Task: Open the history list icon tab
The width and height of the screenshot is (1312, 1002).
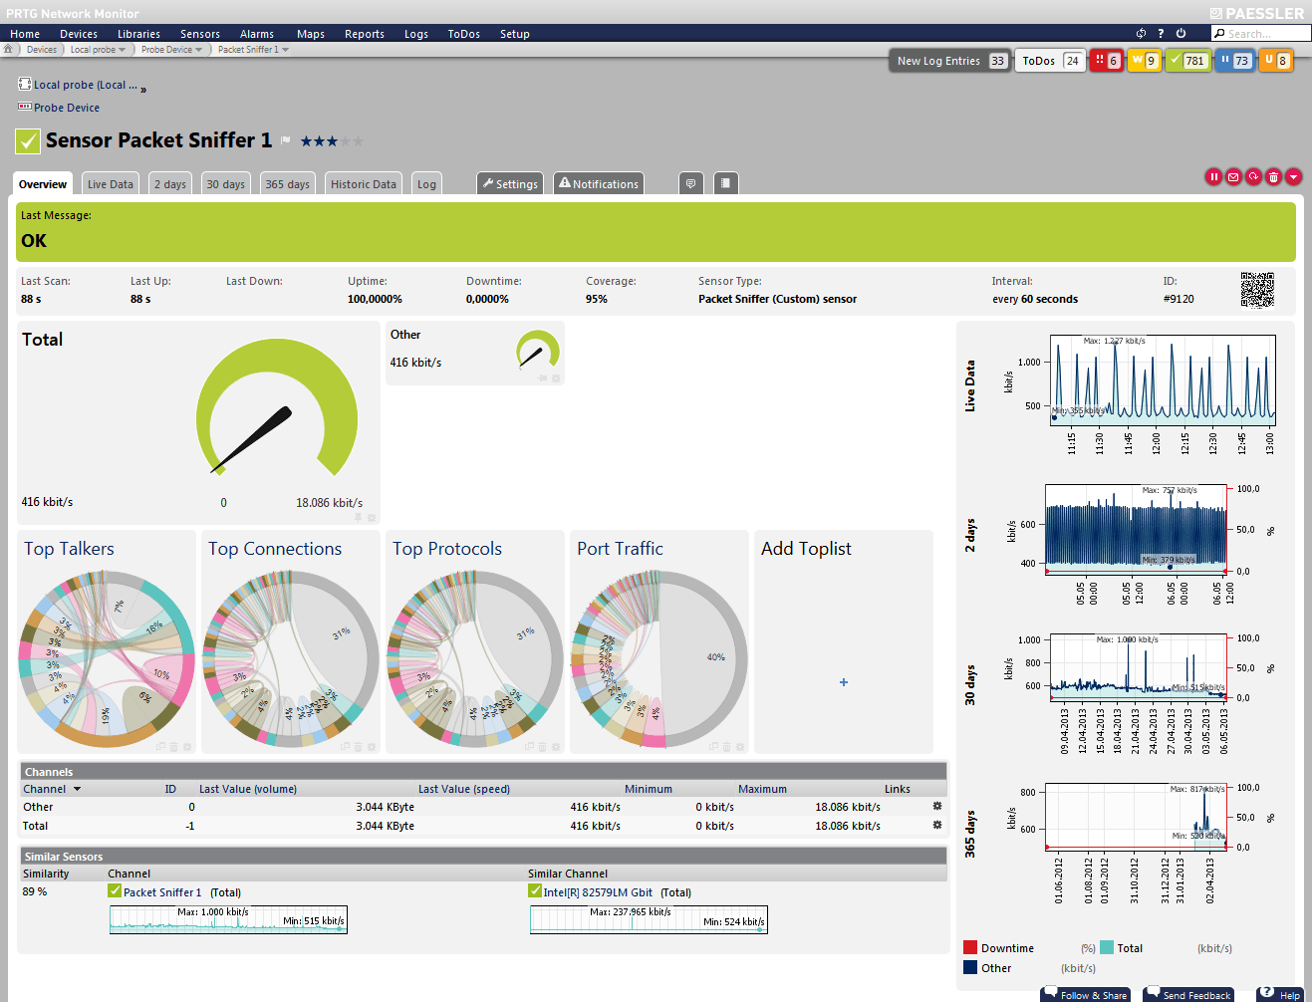Action: click(725, 183)
